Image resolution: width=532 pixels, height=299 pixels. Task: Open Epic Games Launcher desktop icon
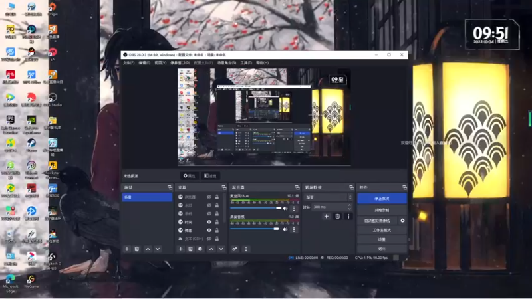click(x=11, y=124)
